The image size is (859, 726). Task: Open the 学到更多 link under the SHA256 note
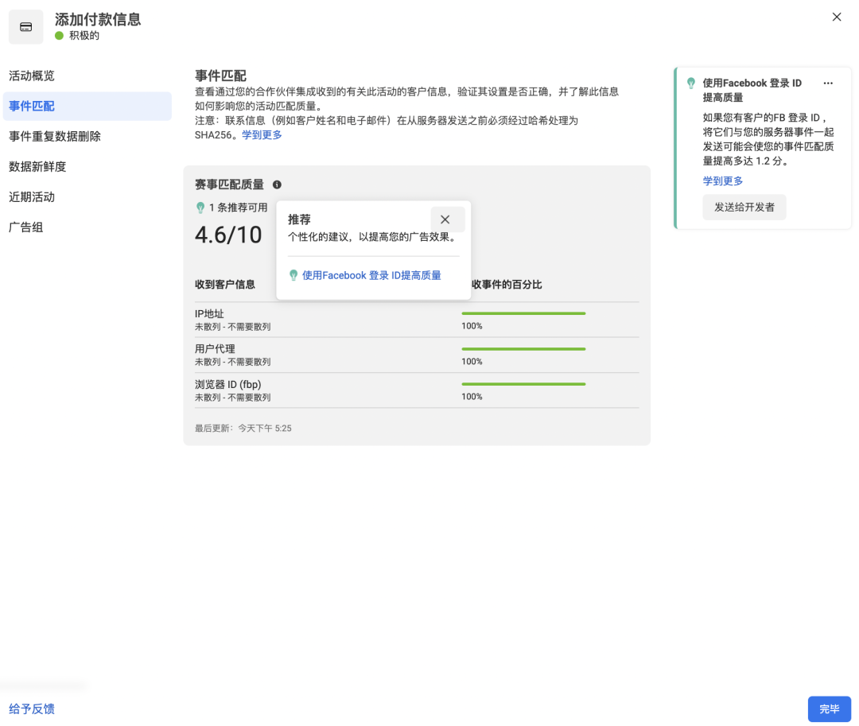tap(262, 134)
